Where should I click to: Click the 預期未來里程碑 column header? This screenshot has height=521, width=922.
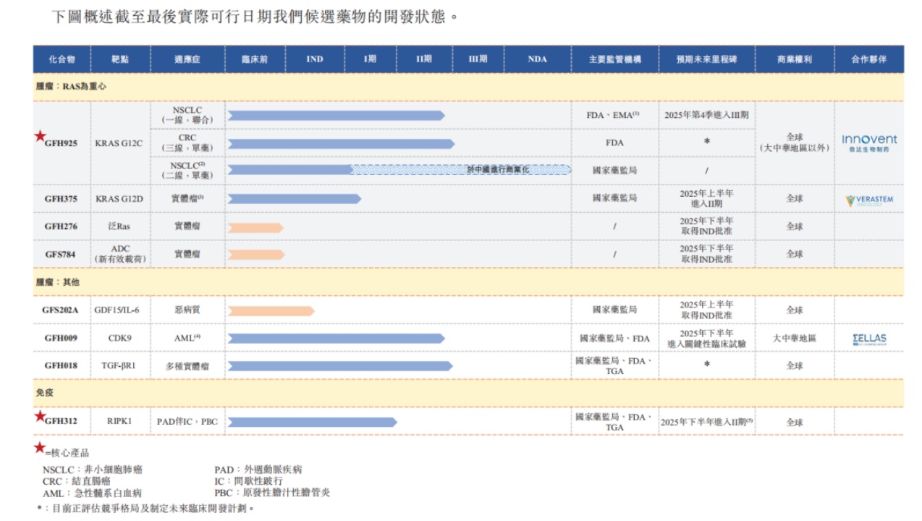click(x=706, y=59)
